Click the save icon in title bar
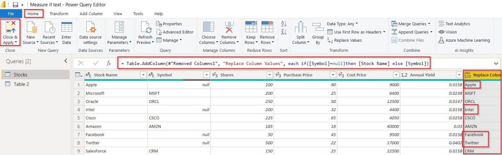Viewport: 502px width, 155px height. pyautogui.click(x=15, y=5)
